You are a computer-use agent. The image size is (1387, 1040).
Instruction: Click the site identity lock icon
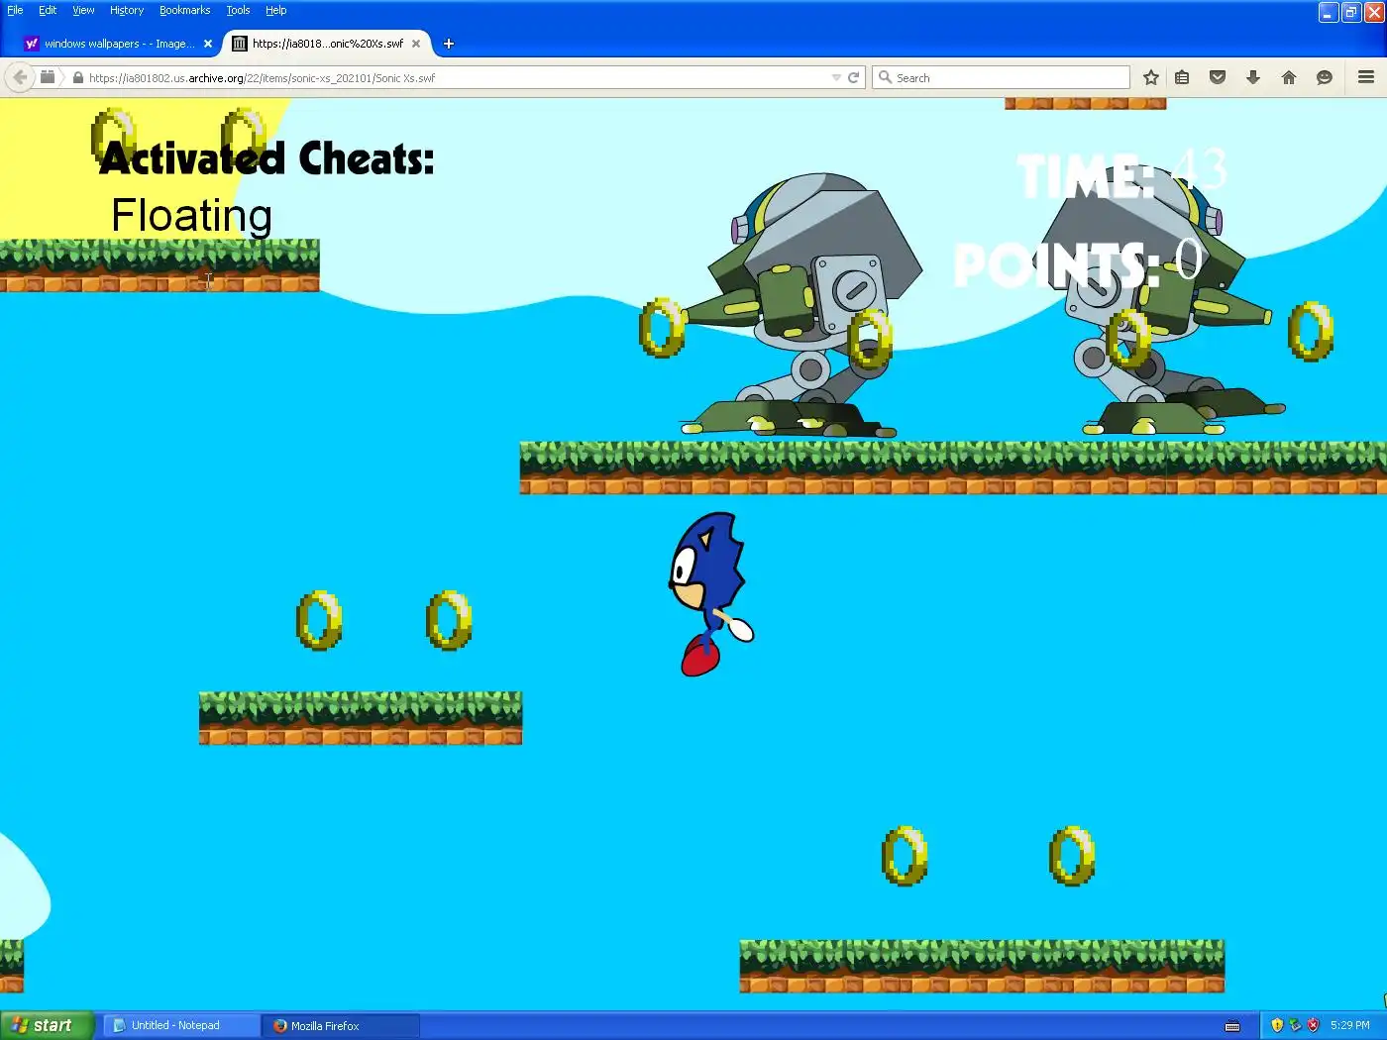(x=77, y=77)
